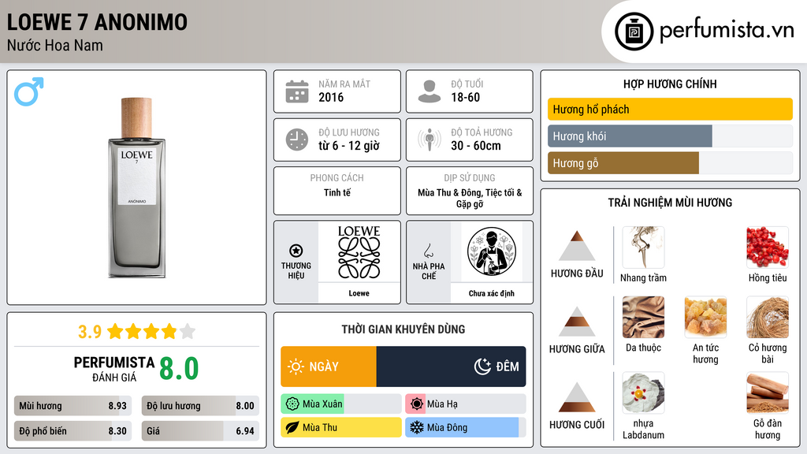Click the 30 - 60cm projection value
This screenshot has height=454, width=807.
tap(476, 146)
